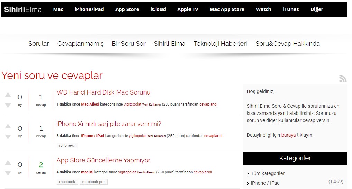The image size is (352, 189).
Task: Select Teknoloji Haberleri in navigation
Action: point(220,44)
